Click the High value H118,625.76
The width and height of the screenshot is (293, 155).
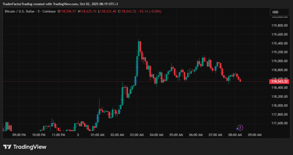click(87, 11)
